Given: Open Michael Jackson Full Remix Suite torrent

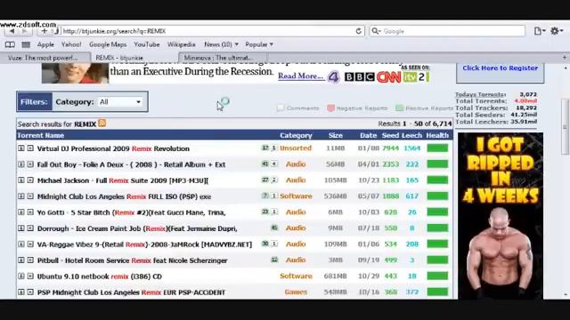Looking at the screenshot, I should (x=123, y=180).
